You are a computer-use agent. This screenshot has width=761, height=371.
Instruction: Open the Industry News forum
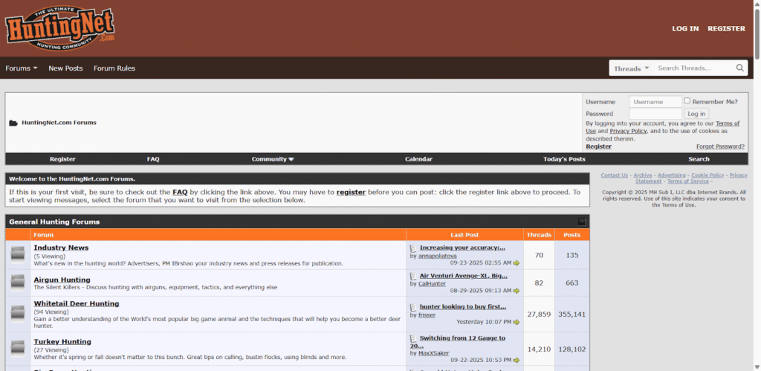[61, 248]
